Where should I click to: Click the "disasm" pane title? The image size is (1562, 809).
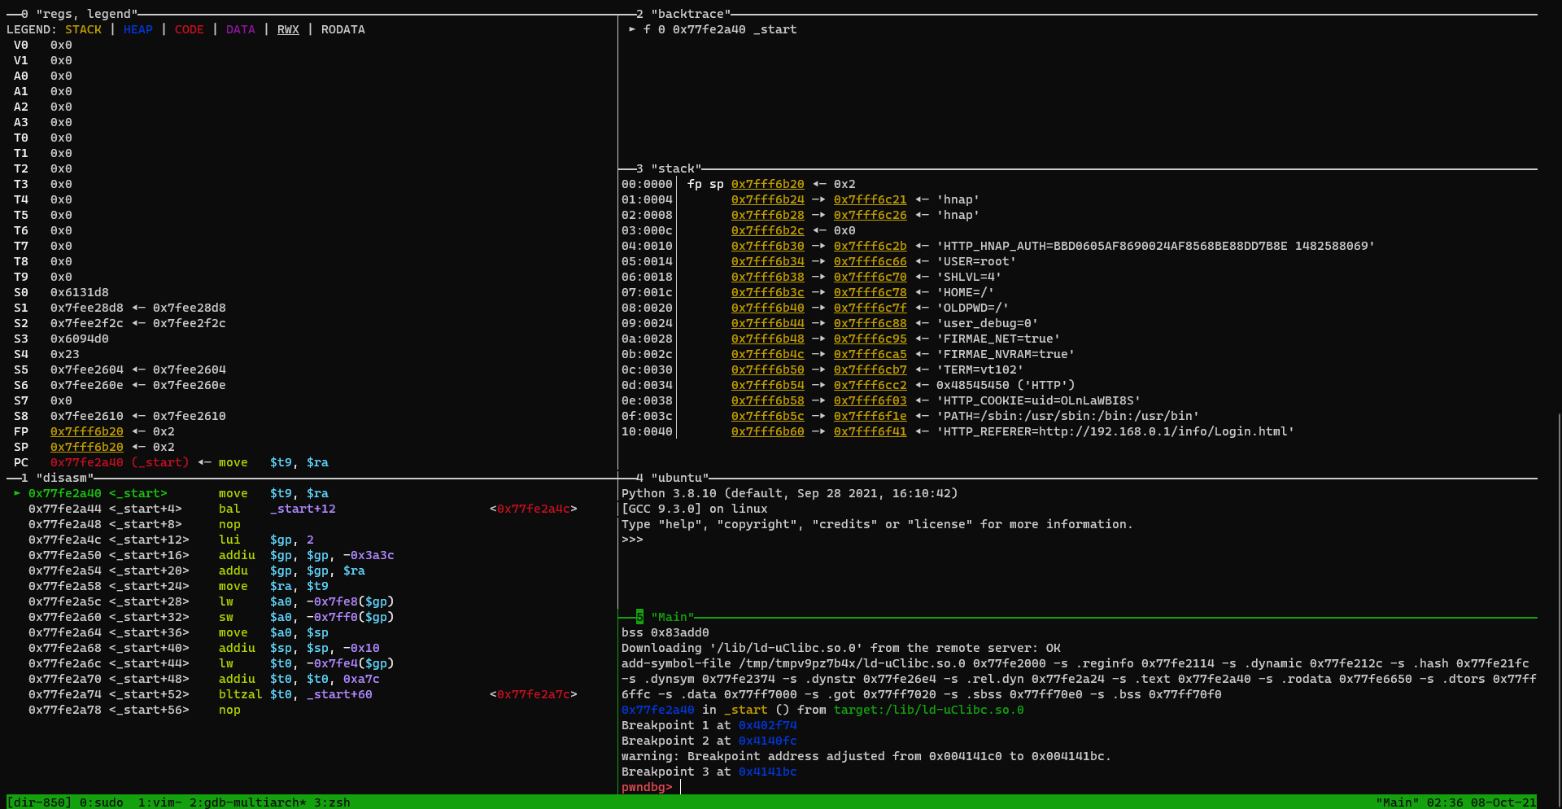pyautogui.click(x=65, y=478)
